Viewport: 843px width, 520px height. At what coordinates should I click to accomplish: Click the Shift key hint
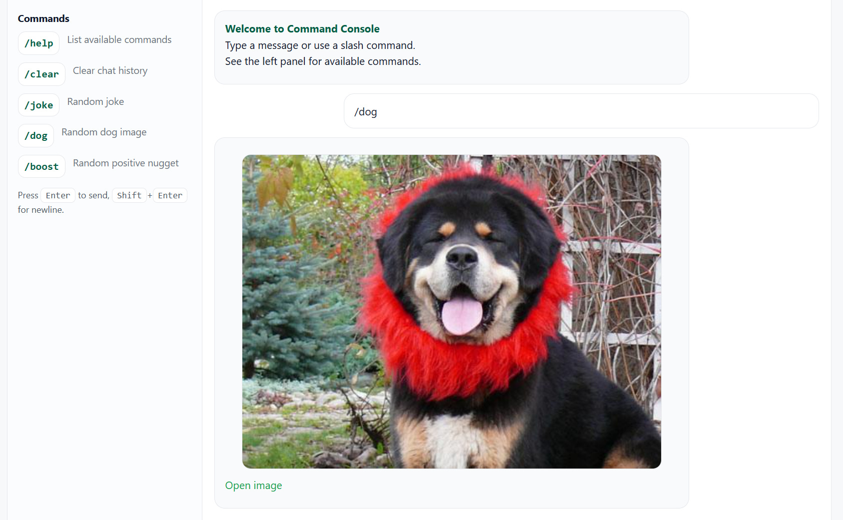pyautogui.click(x=129, y=195)
